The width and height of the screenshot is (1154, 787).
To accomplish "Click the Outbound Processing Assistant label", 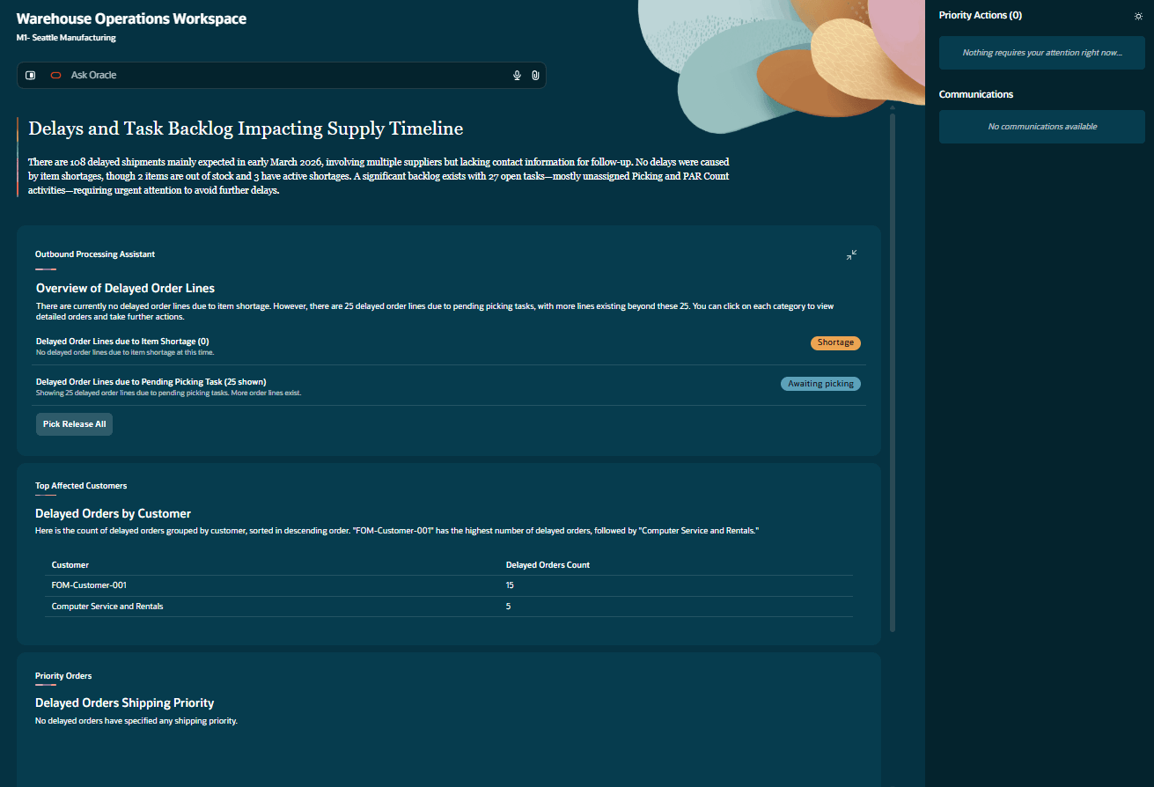I will 95,254.
